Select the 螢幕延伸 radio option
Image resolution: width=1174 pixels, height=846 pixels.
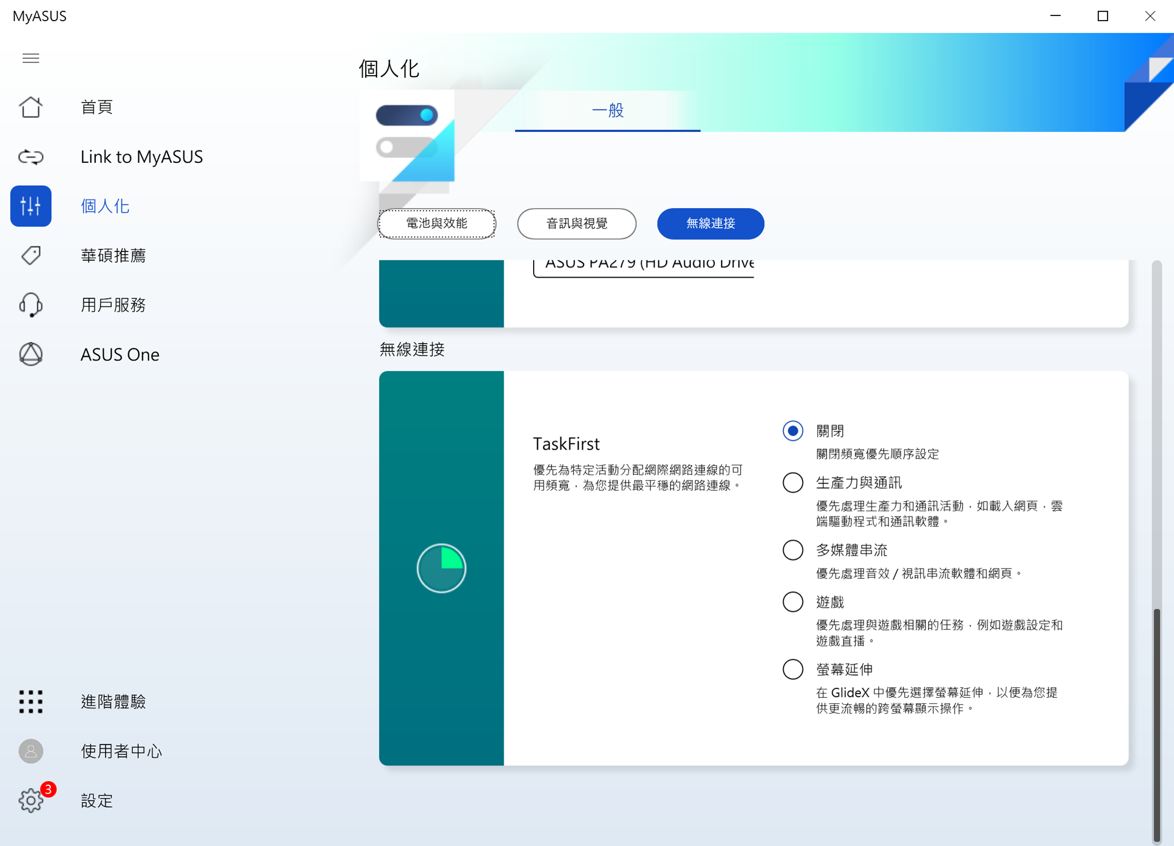[x=793, y=669]
